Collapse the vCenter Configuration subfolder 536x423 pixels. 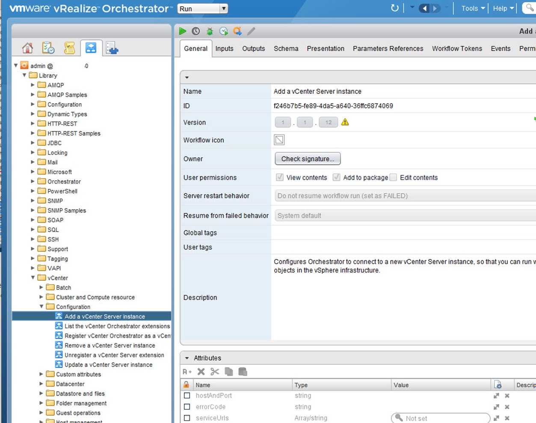pos(41,307)
